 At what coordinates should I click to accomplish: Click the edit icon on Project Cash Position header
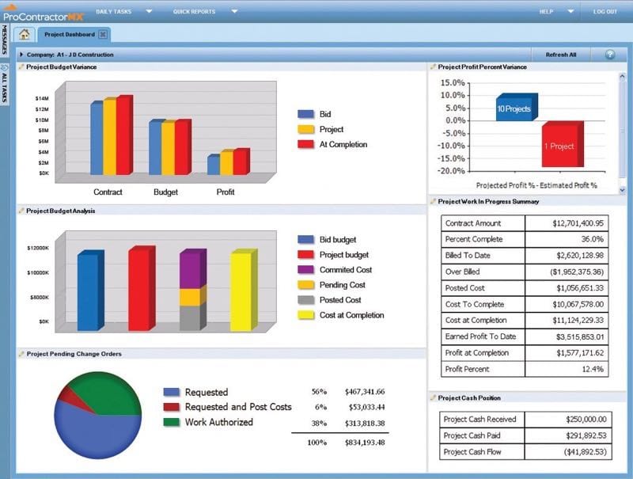pos(433,397)
